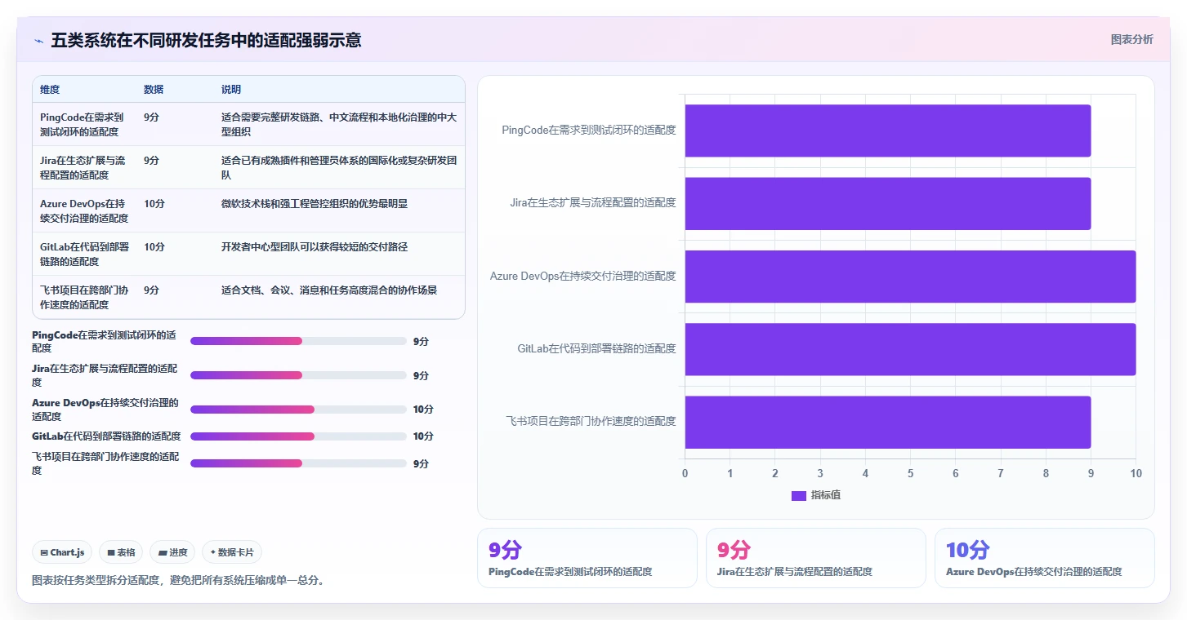Click the 指标值 legend label text

[825, 496]
